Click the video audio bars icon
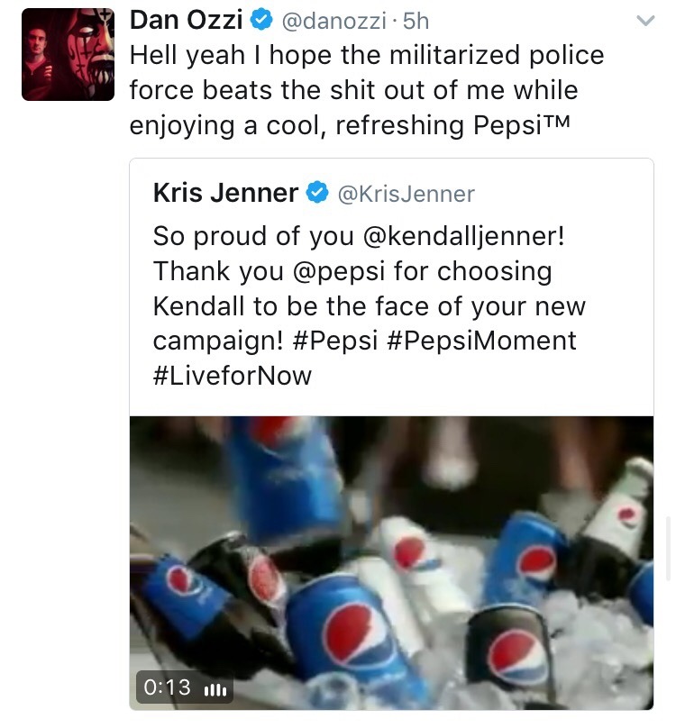 [x=215, y=690]
